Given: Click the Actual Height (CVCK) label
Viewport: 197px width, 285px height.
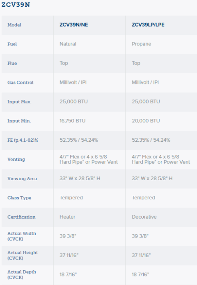Looking at the screenshot, I should pyautogui.click(x=23, y=256).
